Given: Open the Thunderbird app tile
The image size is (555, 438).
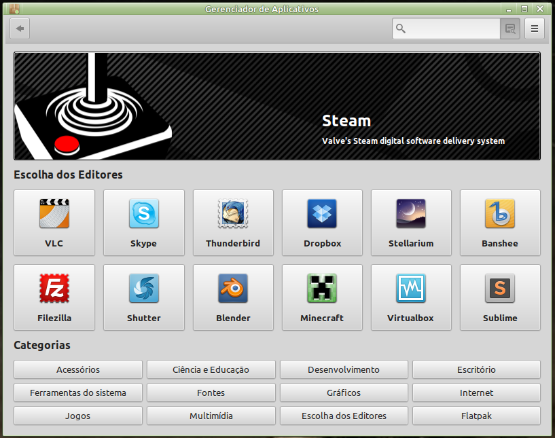Looking at the screenshot, I should pyautogui.click(x=233, y=223).
